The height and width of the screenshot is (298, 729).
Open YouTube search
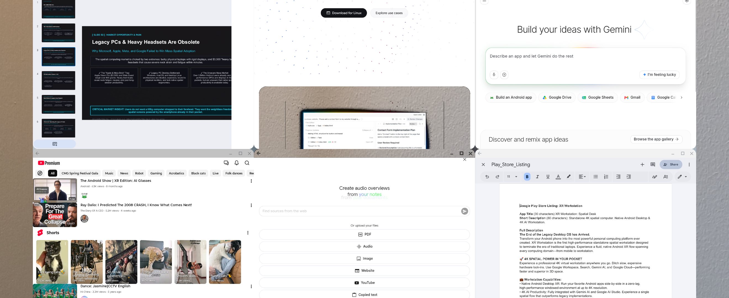point(247,163)
